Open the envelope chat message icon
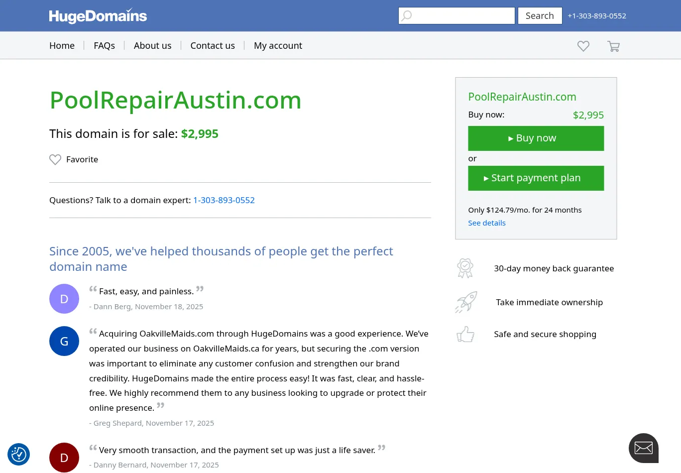The image size is (681, 473). (643, 448)
